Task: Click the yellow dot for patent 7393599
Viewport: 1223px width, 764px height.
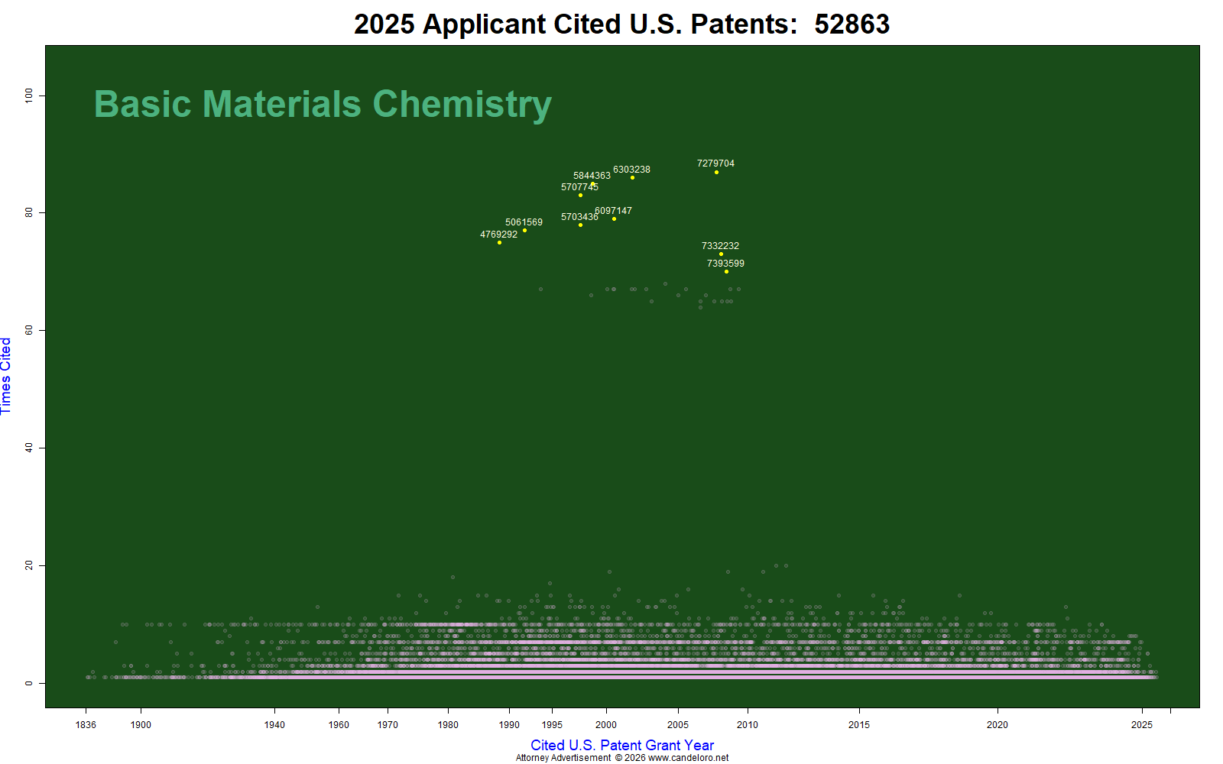Action: pos(726,271)
